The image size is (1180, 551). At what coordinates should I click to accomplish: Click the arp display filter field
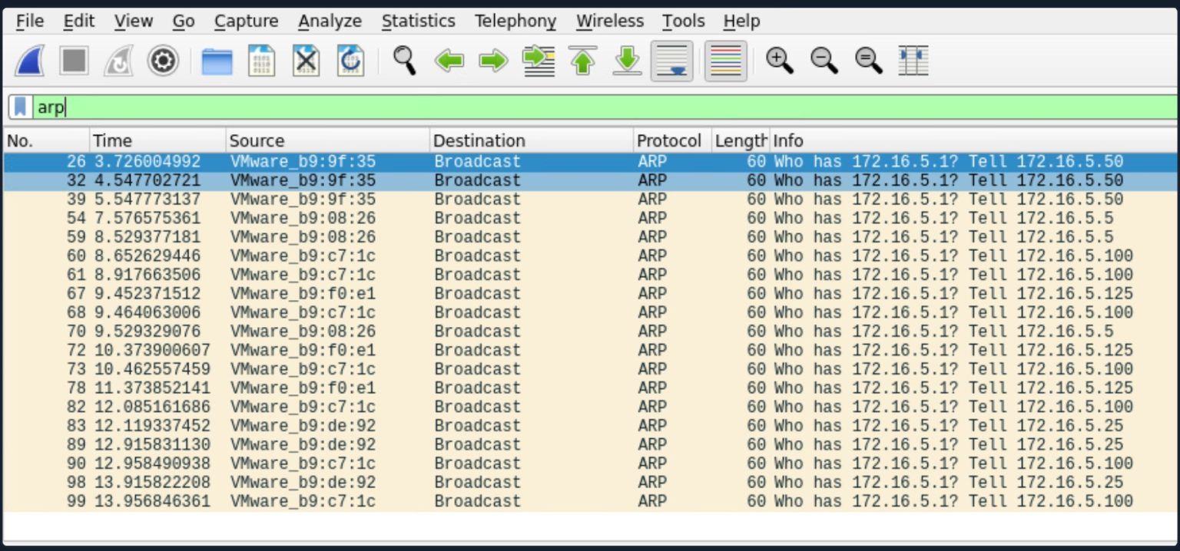pos(605,107)
